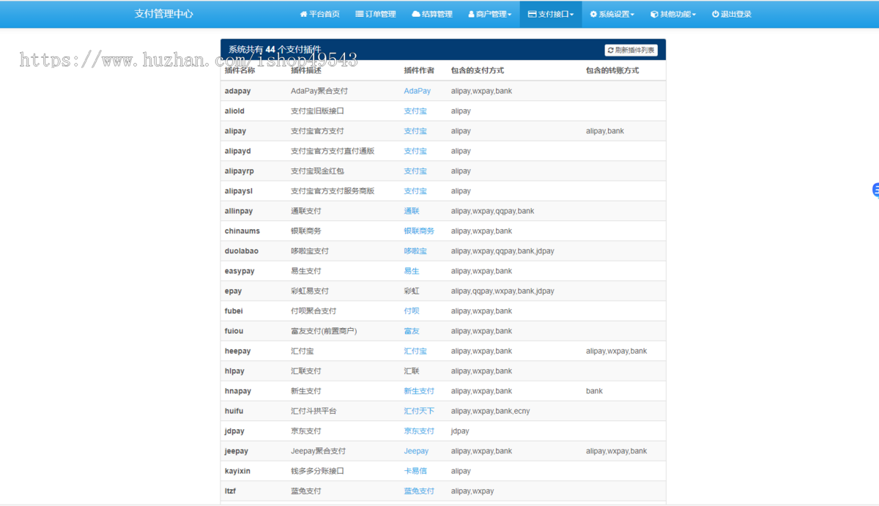879x506 pixels.
Task: Select the adapay plugin name cell
Action: (237, 92)
